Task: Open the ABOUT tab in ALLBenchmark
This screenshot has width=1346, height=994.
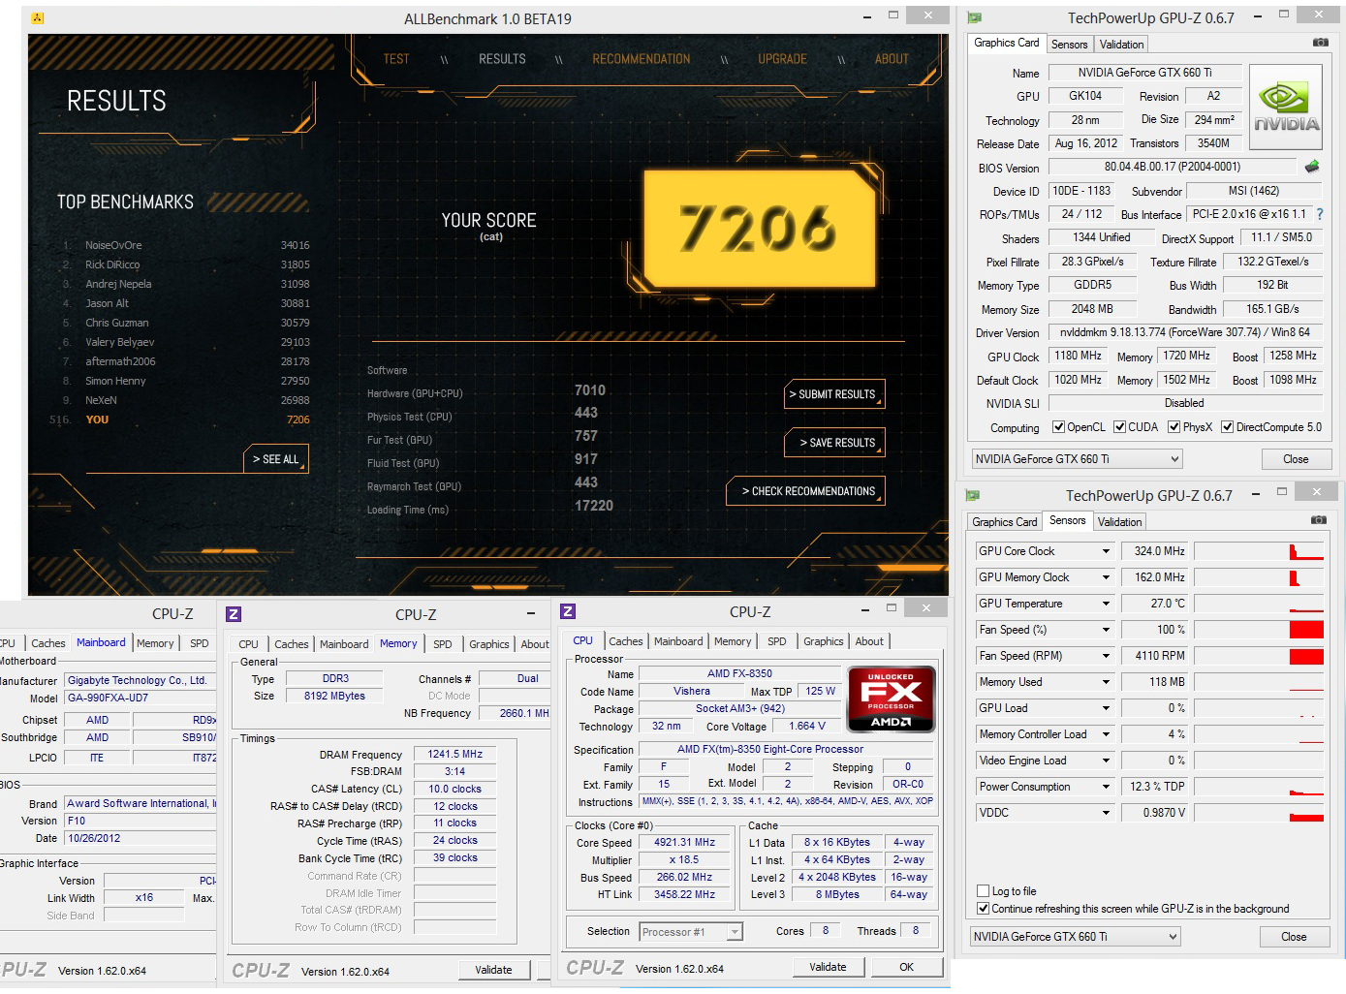Action: tap(892, 59)
